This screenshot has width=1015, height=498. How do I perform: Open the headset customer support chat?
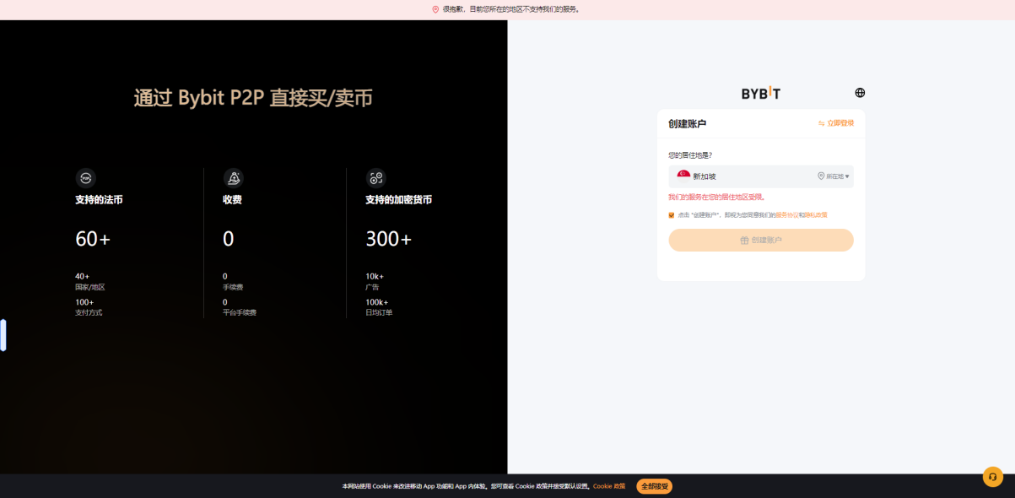pos(993,477)
